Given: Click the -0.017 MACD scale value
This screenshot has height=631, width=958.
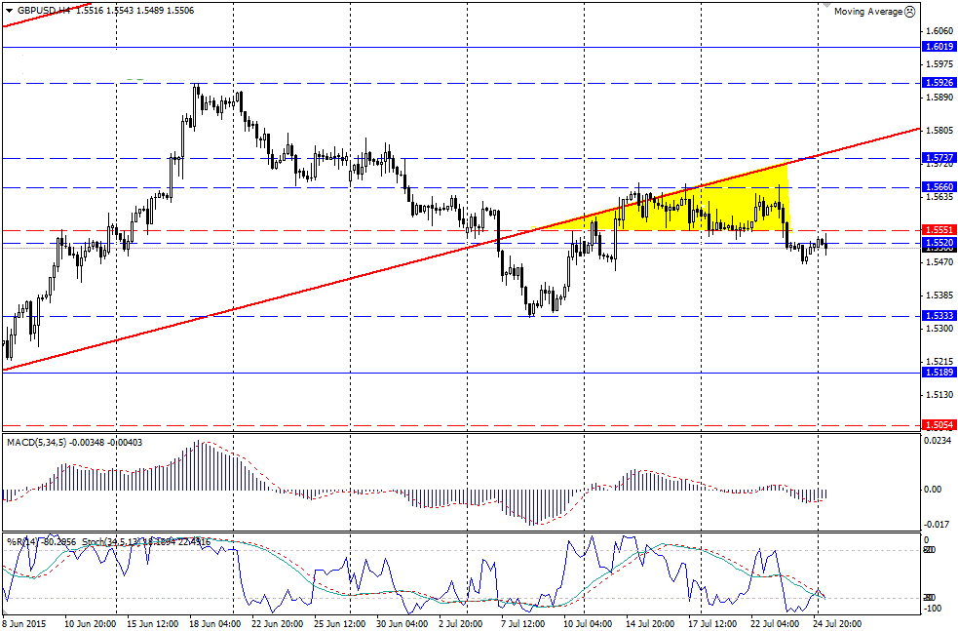Looking at the screenshot, I should pos(939,524).
